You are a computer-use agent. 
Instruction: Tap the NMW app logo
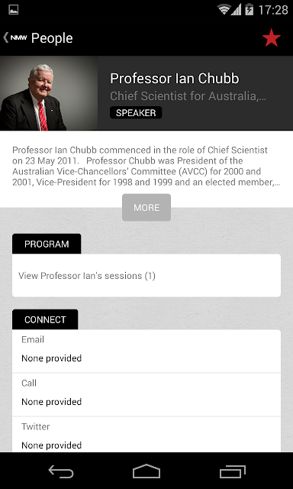(18, 37)
